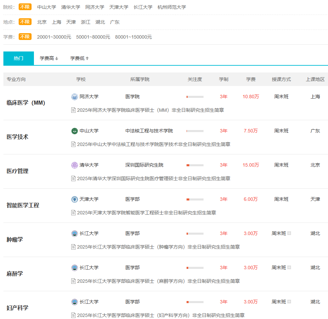Viewport: 328px width, 319px height.
Task: Open 长江大学肿瘤学方向 brochure link
Action: (158, 247)
